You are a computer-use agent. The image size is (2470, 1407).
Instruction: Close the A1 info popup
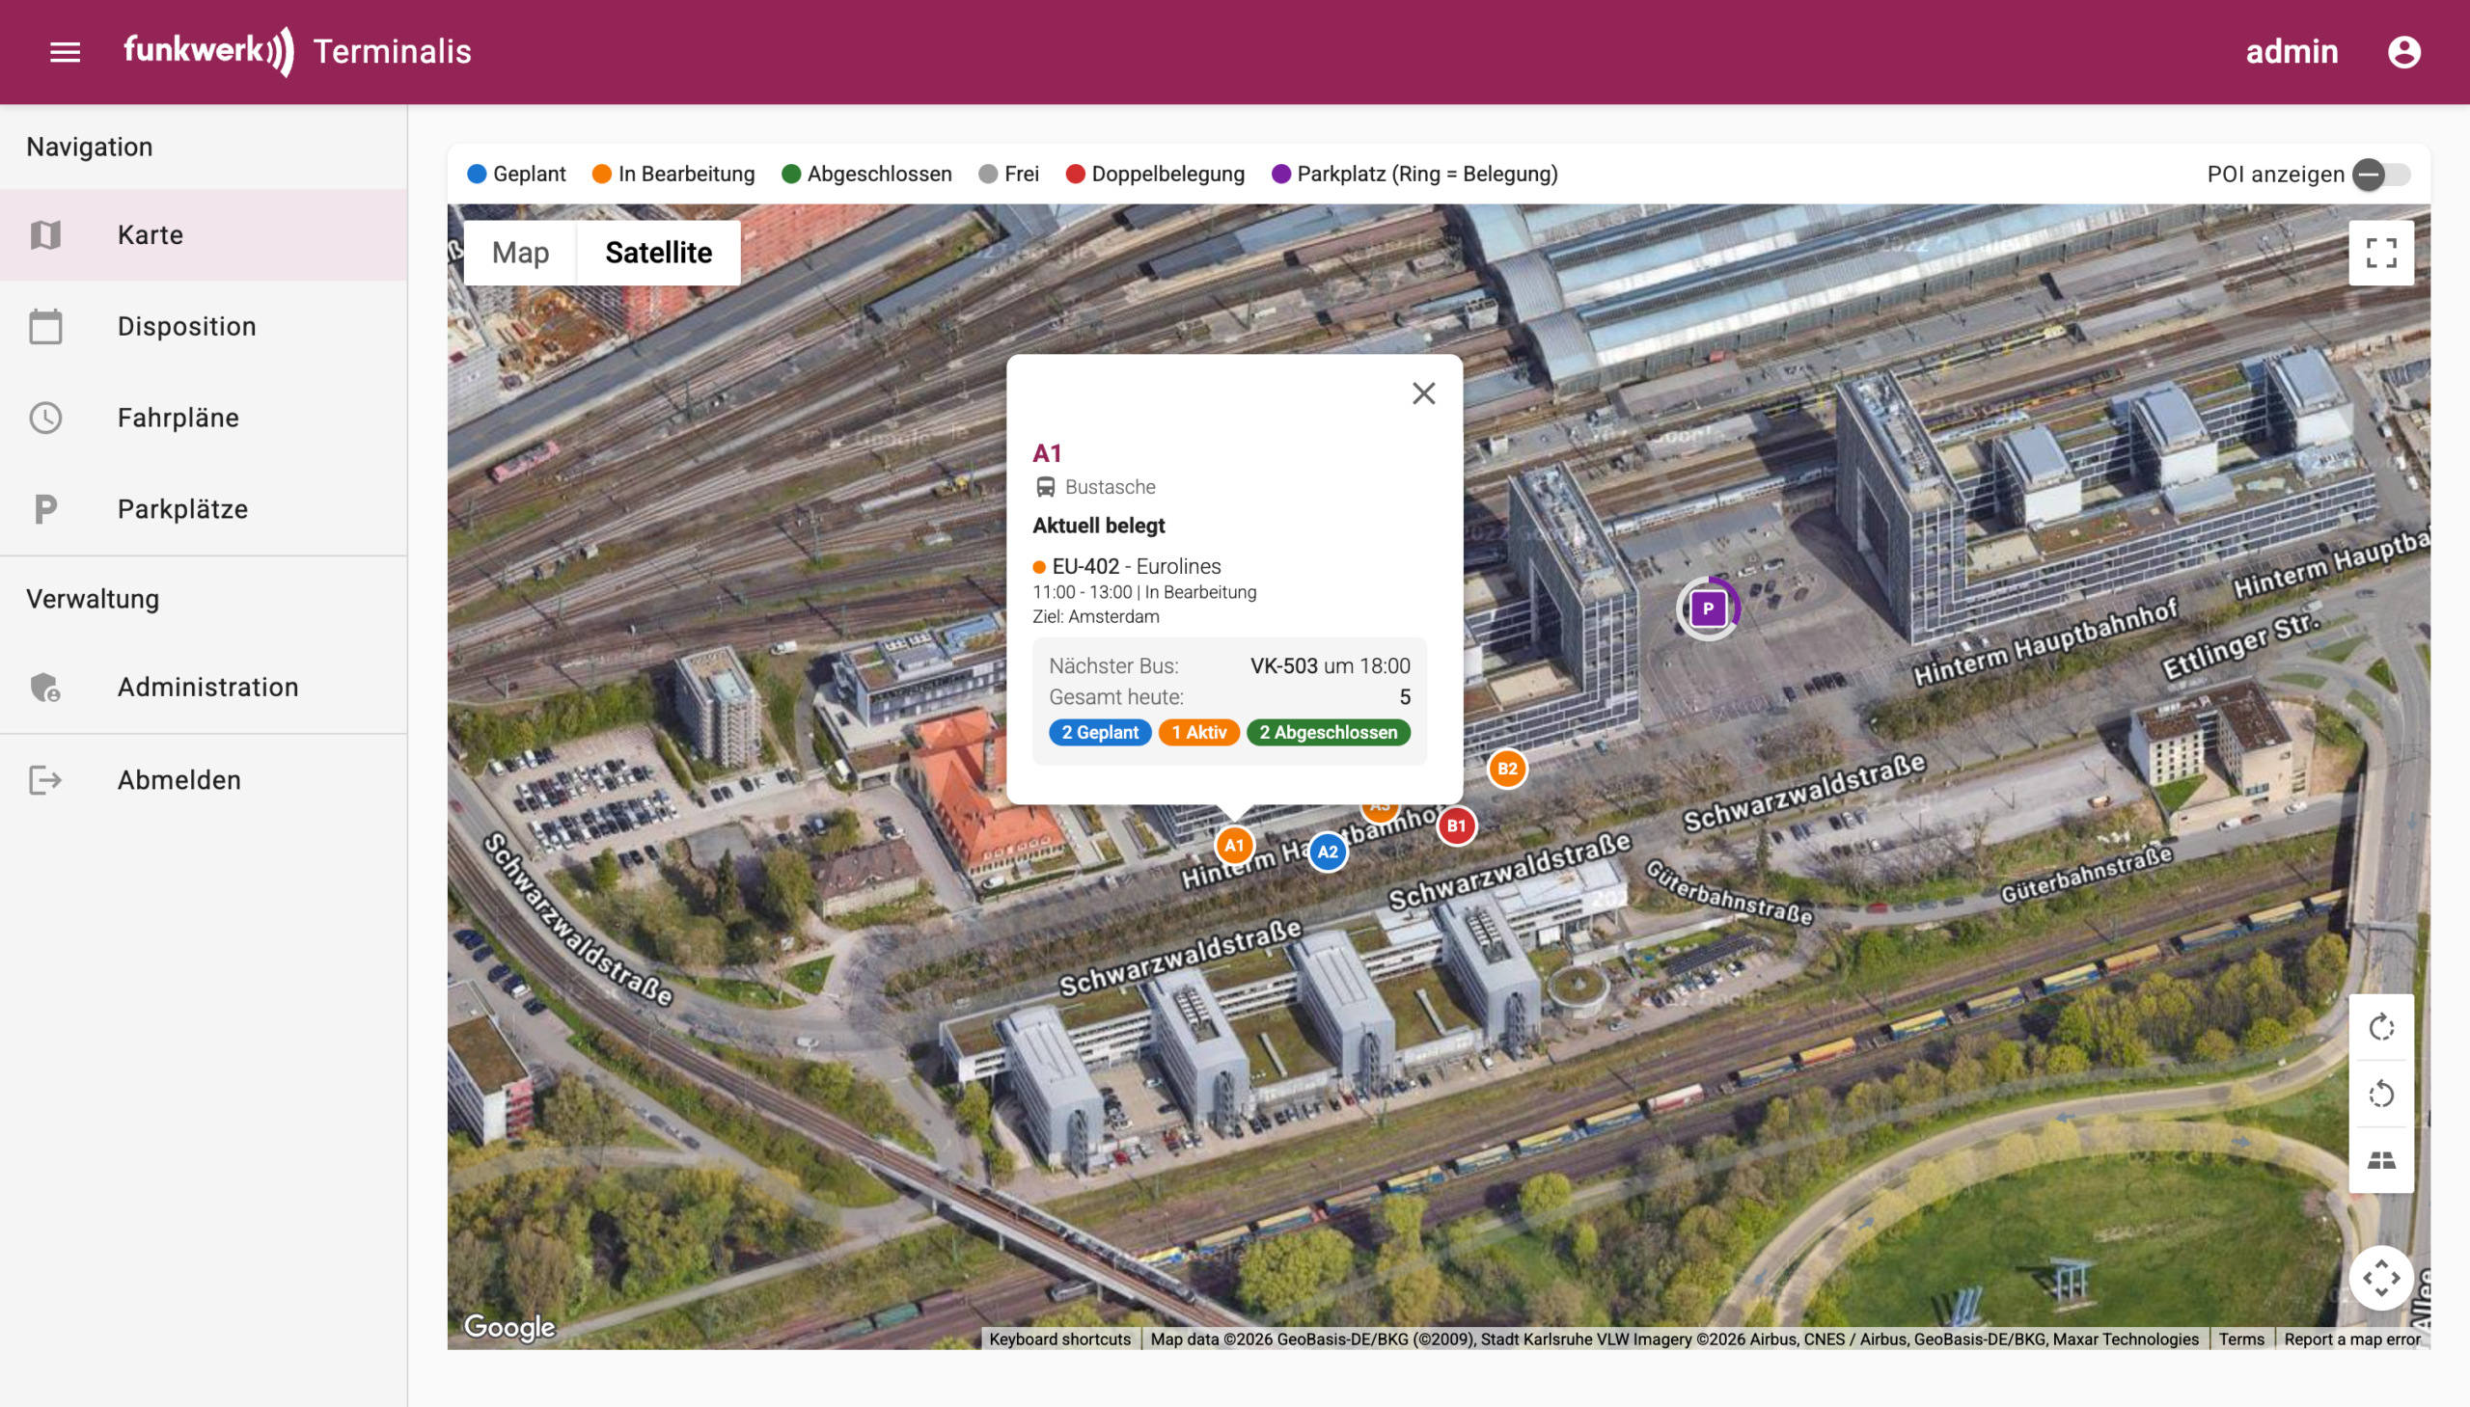click(1423, 393)
